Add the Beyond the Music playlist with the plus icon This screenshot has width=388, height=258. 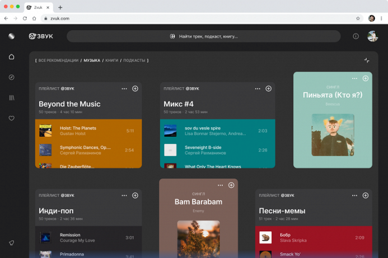tap(135, 89)
